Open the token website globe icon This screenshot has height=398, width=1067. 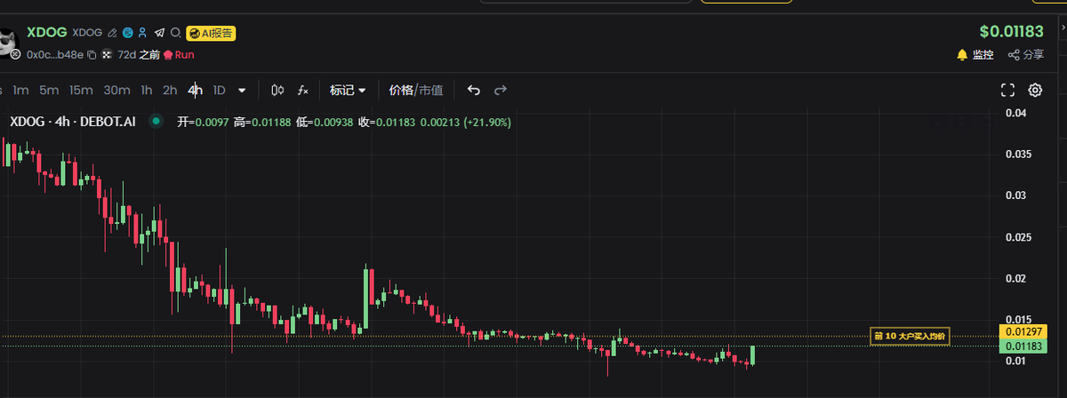click(x=128, y=33)
